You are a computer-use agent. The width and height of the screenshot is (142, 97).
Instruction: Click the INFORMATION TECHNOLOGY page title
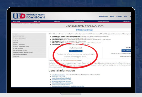(x=84, y=26)
